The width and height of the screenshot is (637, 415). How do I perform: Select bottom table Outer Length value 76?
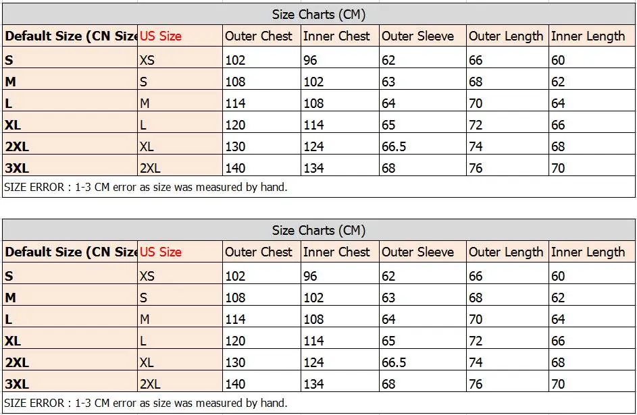point(476,384)
